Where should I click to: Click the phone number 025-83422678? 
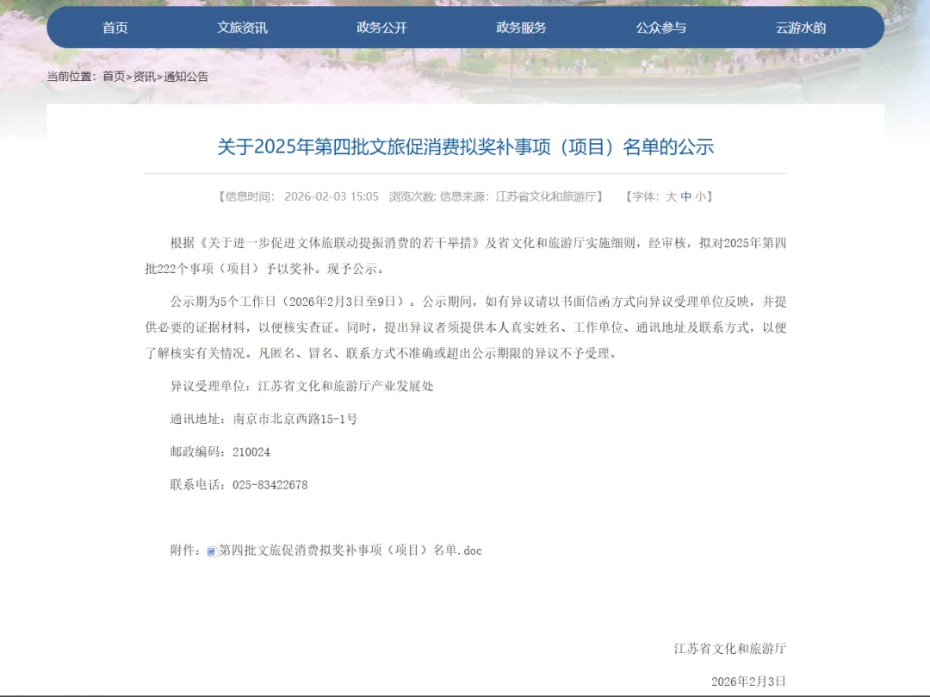tap(270, 485)
